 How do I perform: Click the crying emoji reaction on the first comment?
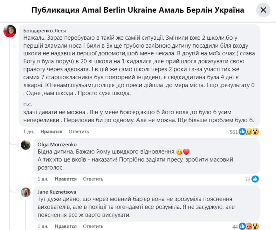(x=249, y=132)
